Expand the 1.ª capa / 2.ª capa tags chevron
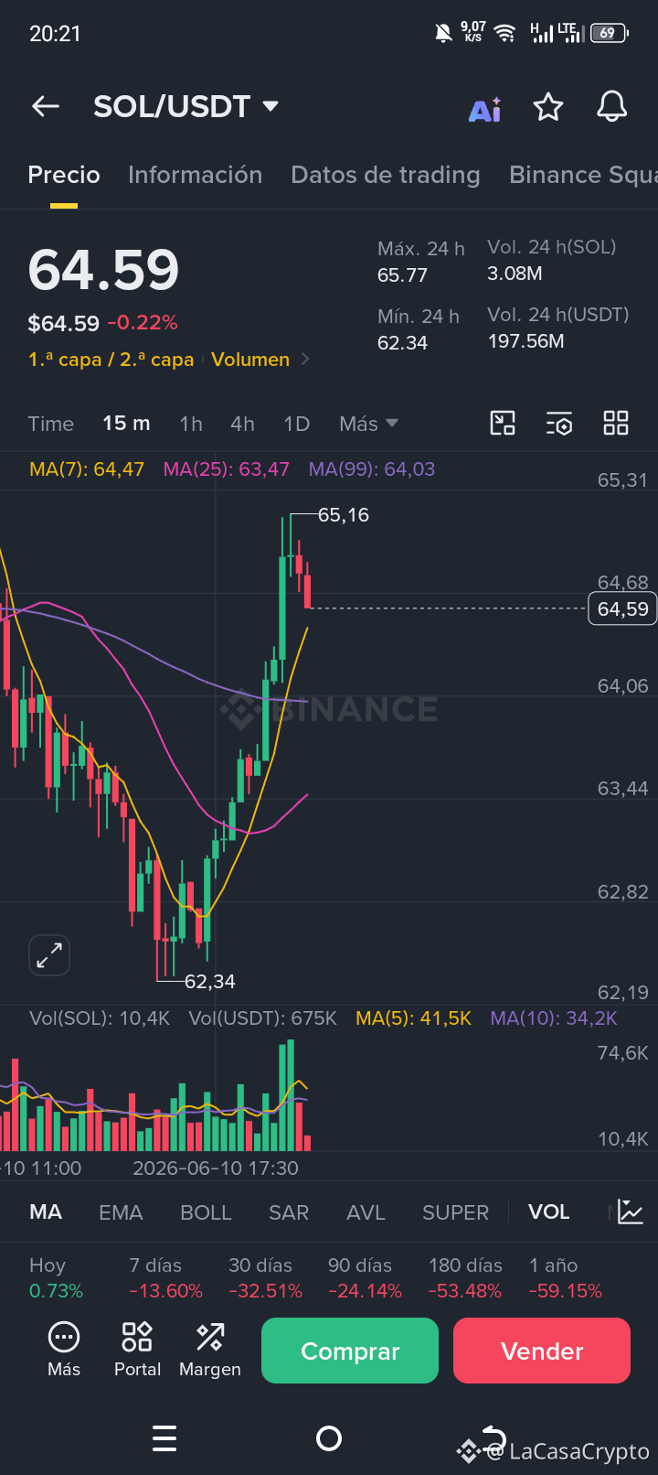Screen dimensions: 658x1475 [x=305, y=360]
